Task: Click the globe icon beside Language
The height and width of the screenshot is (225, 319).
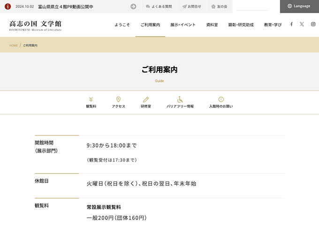Action: pos(290,6)
